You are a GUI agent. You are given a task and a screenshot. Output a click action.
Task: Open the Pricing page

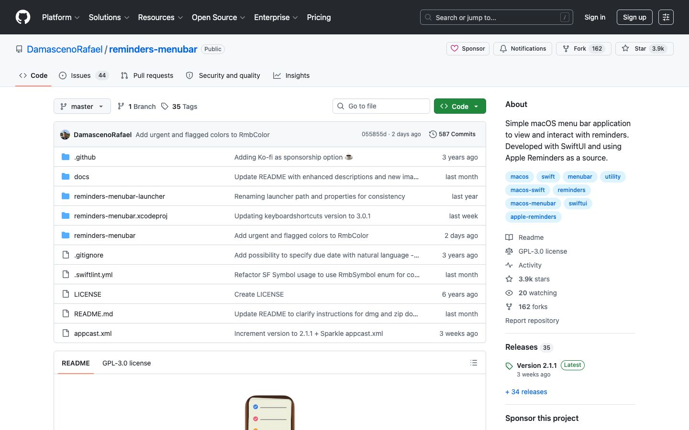pyautogui.click(x=319, y=17)
